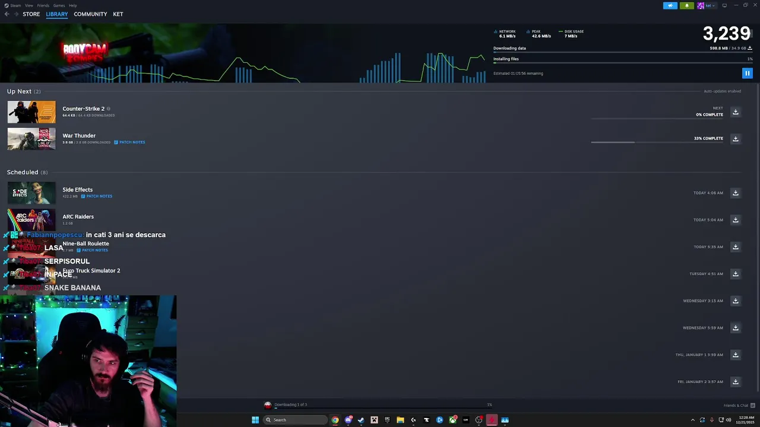Click download icon for Fri, January 2 row
The width and height of the screenshot is (760, 427).
point(735,382)
